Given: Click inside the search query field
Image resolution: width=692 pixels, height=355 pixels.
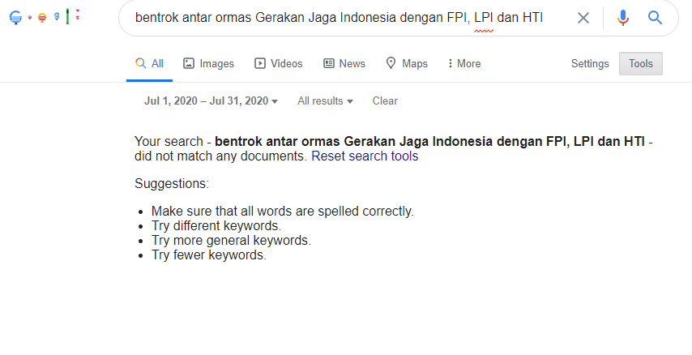Looking at the screenshot, I should 339,18.
